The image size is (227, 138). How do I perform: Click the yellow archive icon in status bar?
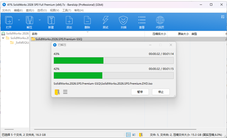tap(141, 135)
